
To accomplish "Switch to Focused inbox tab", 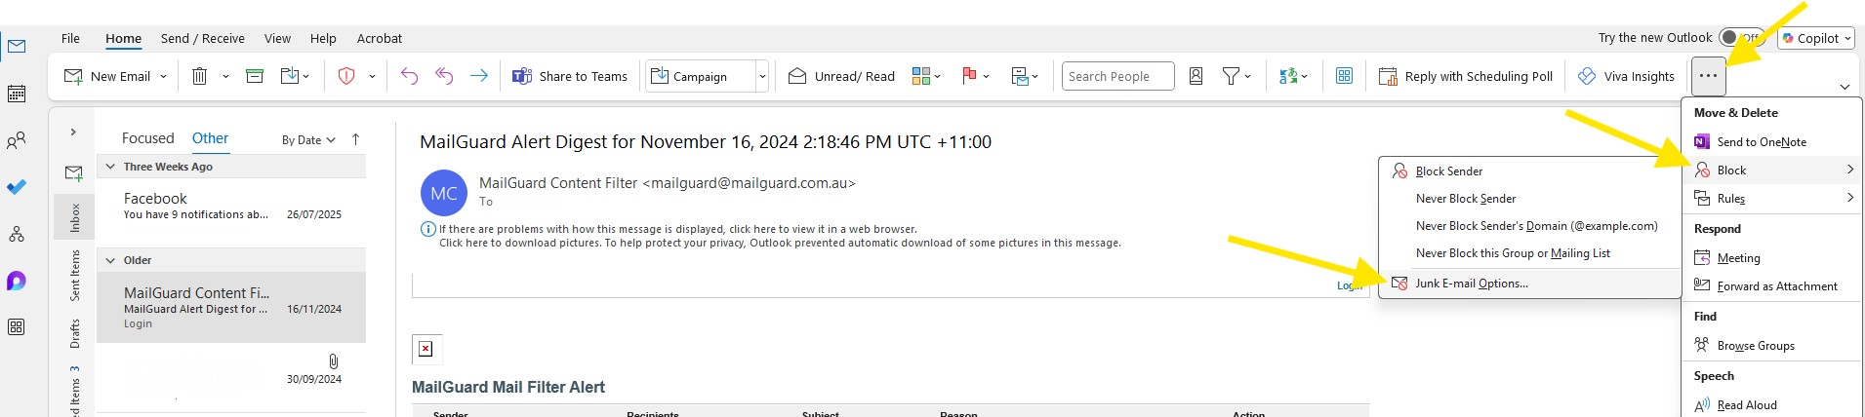I will click(147, 138).
